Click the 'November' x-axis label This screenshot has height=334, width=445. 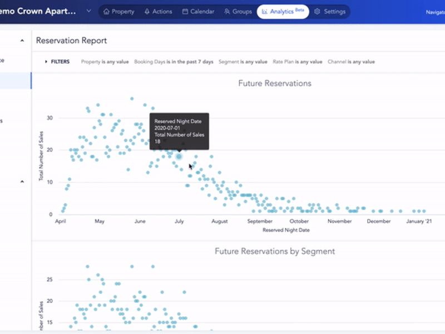(x=339, y=221)
